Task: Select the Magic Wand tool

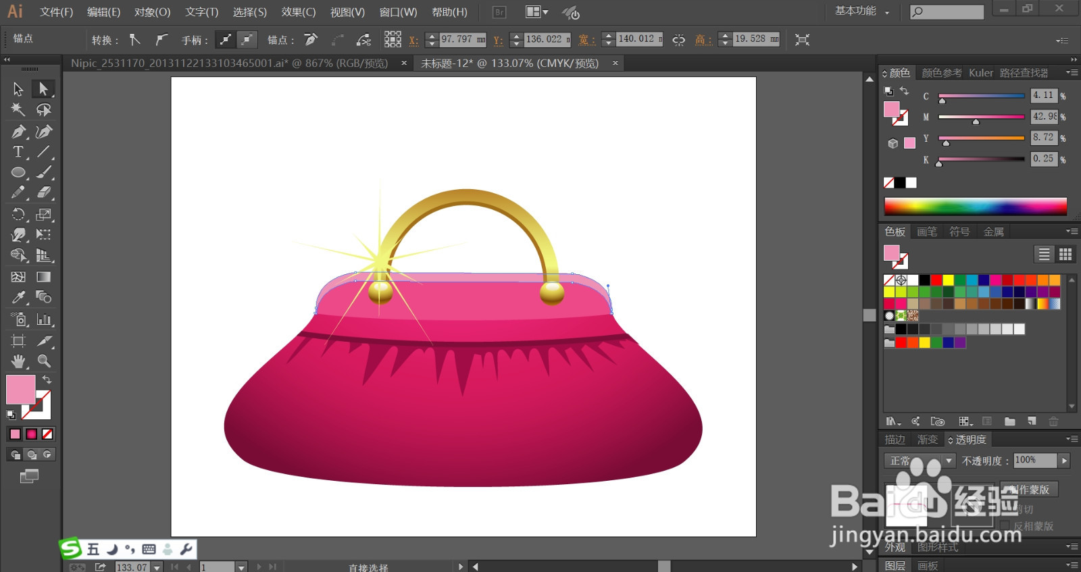Action: click(x=18, y=109)
